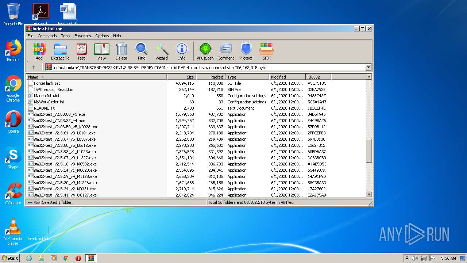Select MyWorkOrder.ini file

tap(49, 102)
